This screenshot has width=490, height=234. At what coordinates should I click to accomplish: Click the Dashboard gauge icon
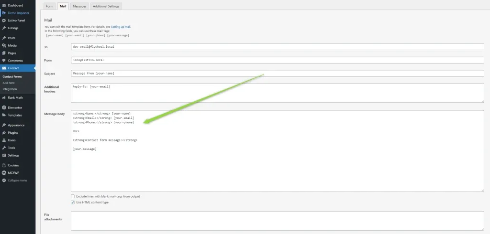(4, 5)
